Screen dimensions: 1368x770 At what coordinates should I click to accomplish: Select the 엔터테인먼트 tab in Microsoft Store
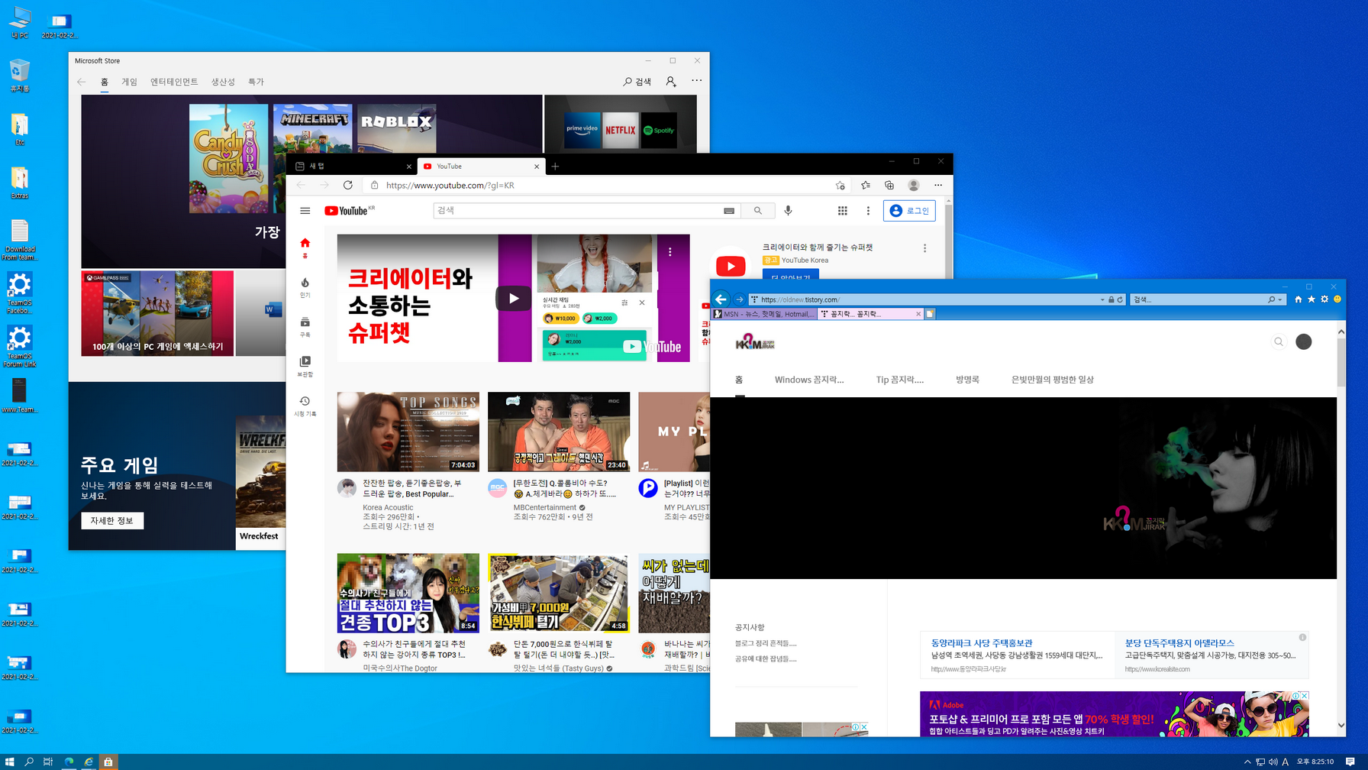tap(174, 82)
